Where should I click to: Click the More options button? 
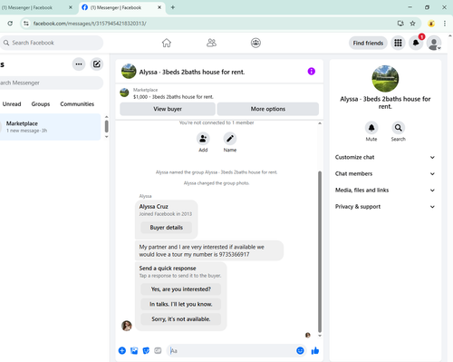pyautogui.click(x=268, y=109)
